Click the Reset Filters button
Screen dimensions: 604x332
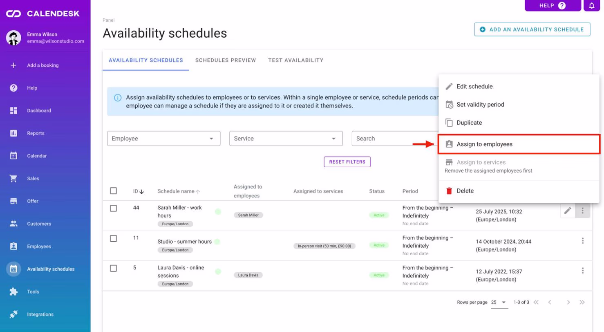[347, 162]
